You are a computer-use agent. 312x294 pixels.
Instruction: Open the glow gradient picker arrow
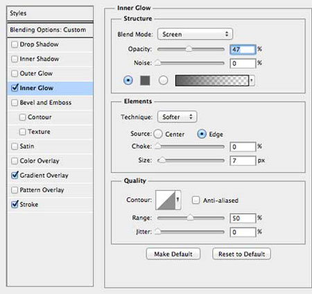point(252,80)
